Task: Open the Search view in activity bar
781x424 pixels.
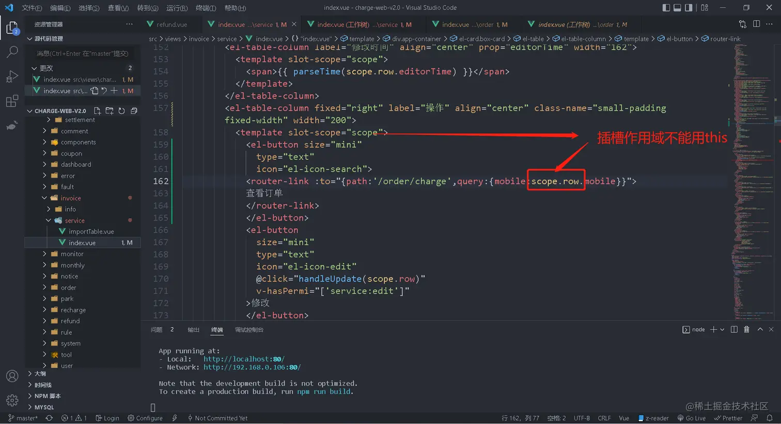Action: [12, 52]
